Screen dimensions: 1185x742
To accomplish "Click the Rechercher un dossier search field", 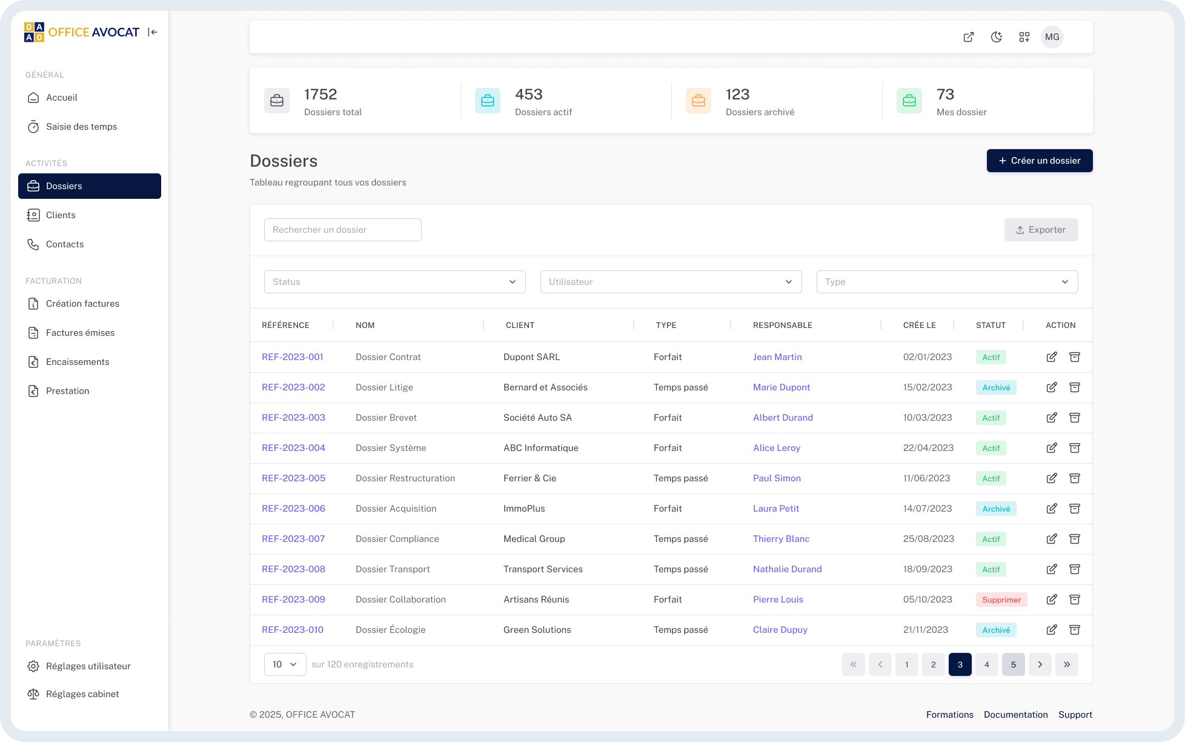I will point(342,230).
